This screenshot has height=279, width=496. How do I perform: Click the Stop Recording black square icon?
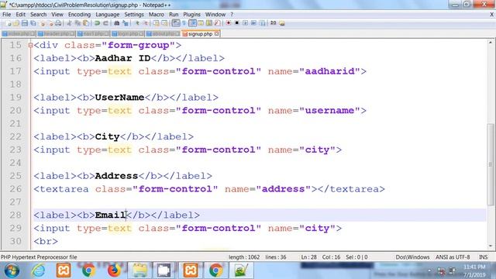236,23
